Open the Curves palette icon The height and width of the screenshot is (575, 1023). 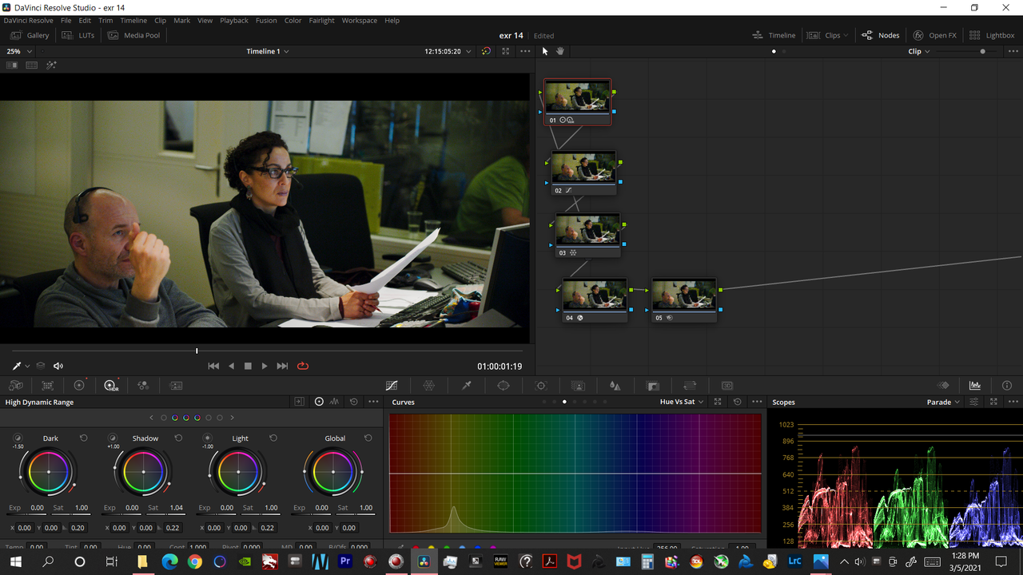tap(392, 386)
